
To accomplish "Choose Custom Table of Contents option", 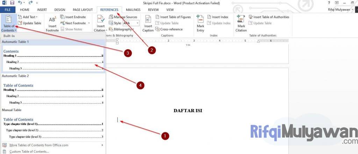I will [x=29, y=152].
